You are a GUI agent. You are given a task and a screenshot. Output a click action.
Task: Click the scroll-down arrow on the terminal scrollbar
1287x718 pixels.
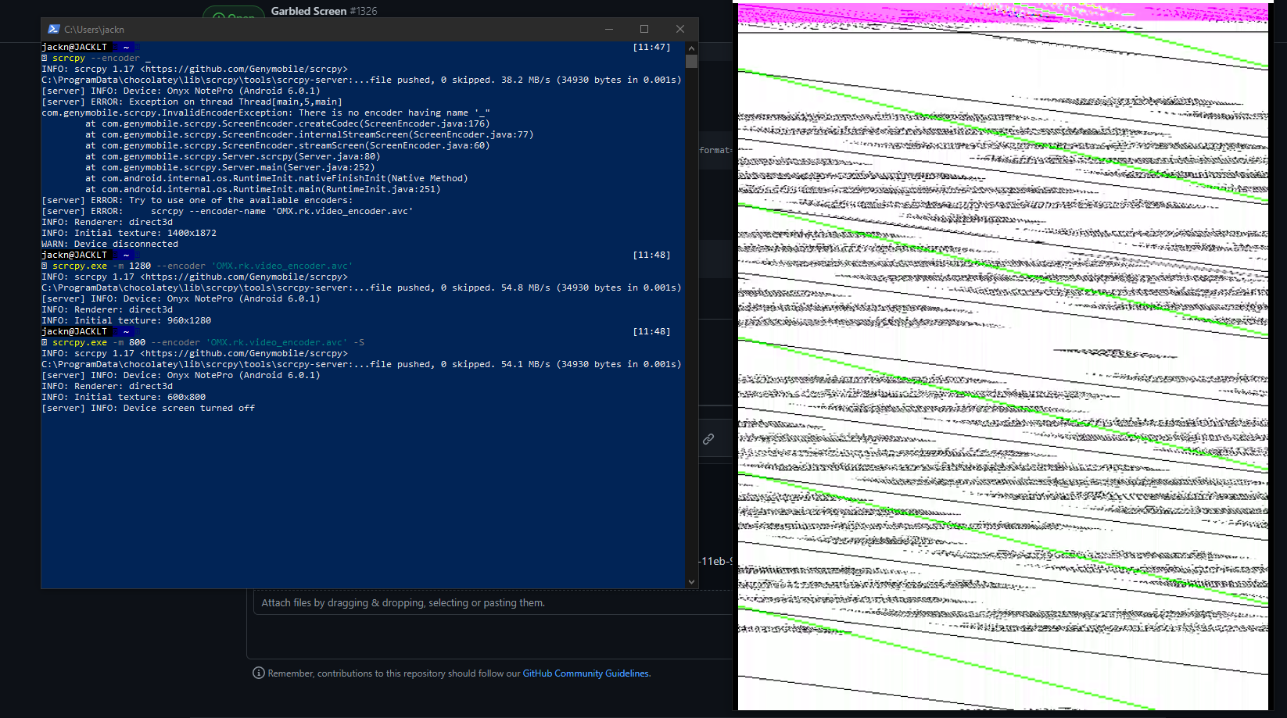[691, 581]
